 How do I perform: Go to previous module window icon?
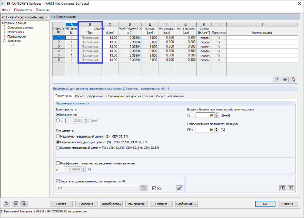point(15,204)
